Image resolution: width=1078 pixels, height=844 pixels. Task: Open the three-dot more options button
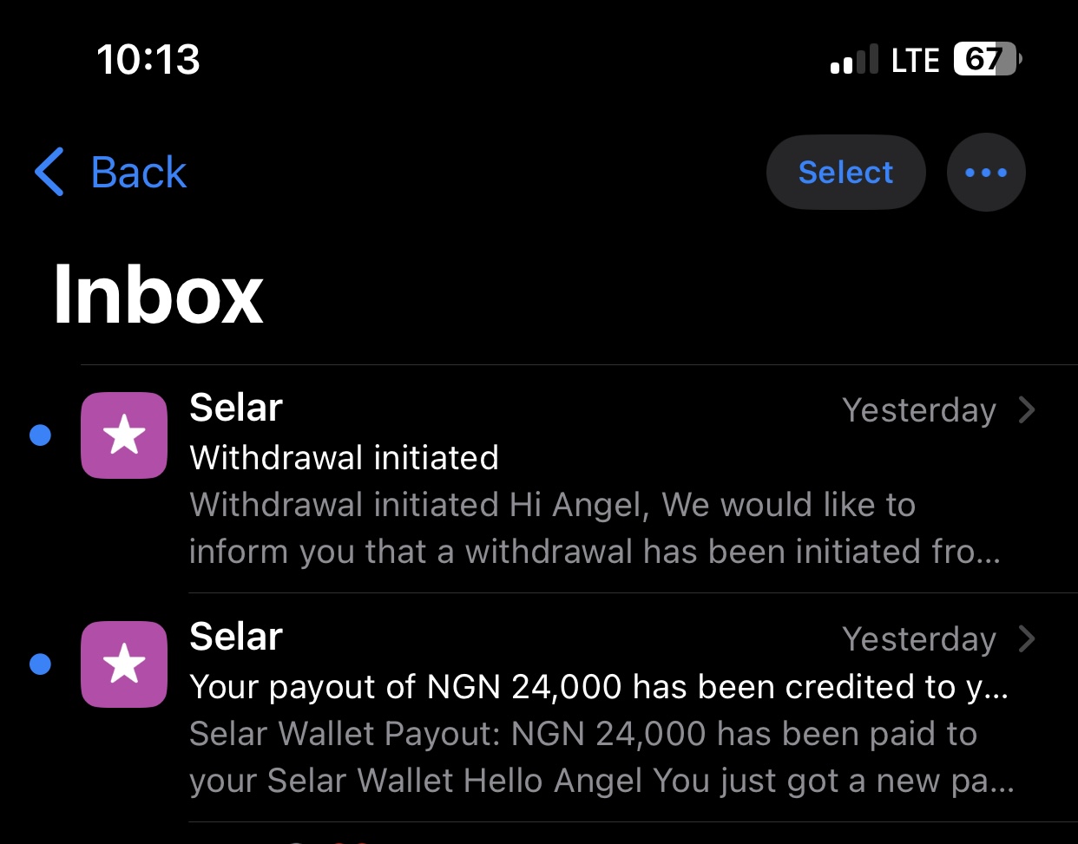tap(986, 172)
